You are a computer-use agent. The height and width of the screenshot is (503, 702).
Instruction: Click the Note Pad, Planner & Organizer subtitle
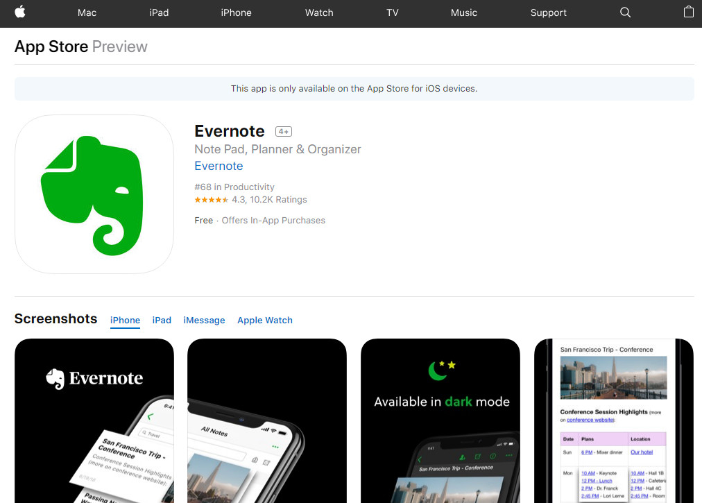click(277, 149)
